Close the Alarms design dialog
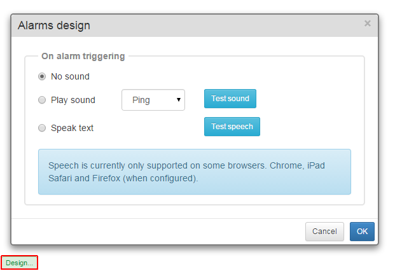 pos(367,24)
